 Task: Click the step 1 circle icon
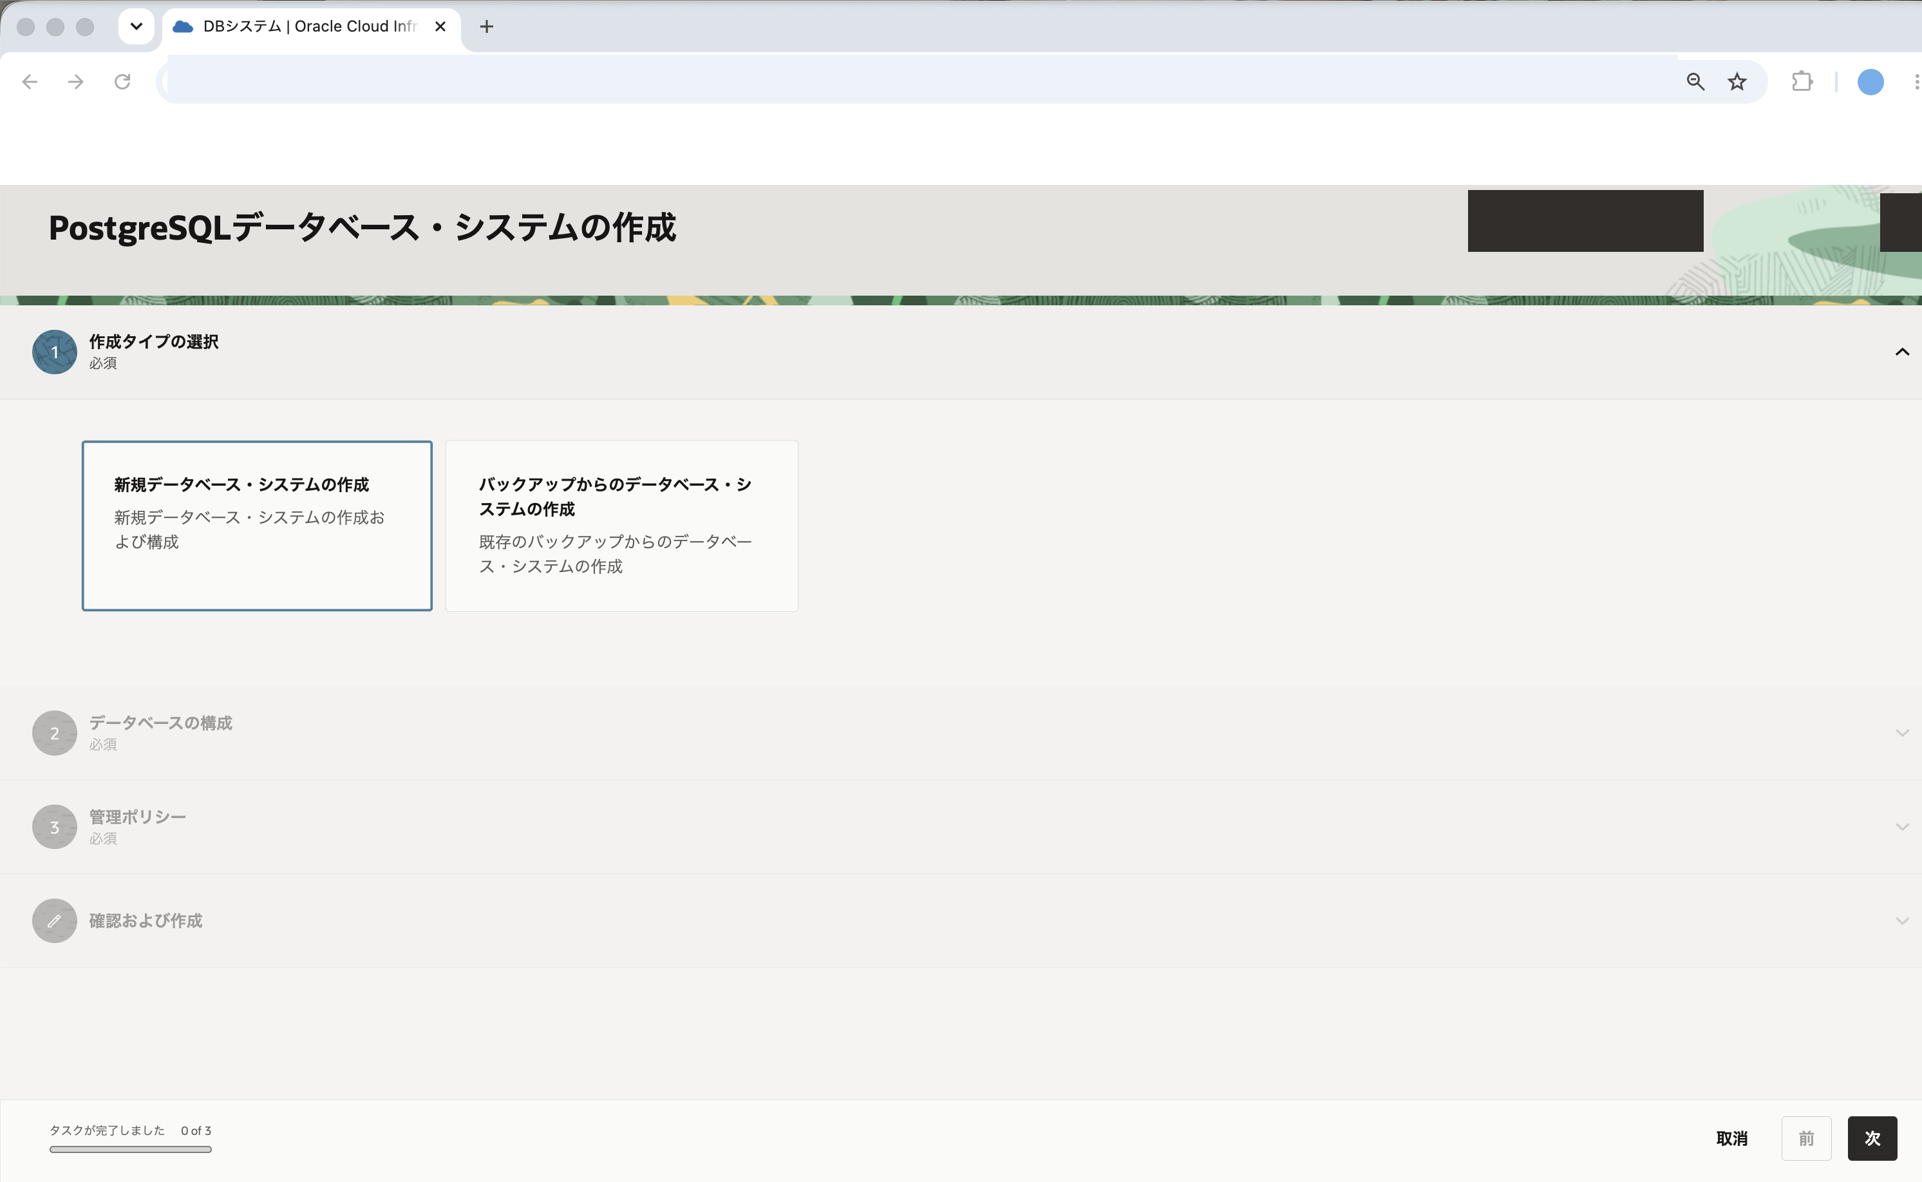[x=54, y=352]
